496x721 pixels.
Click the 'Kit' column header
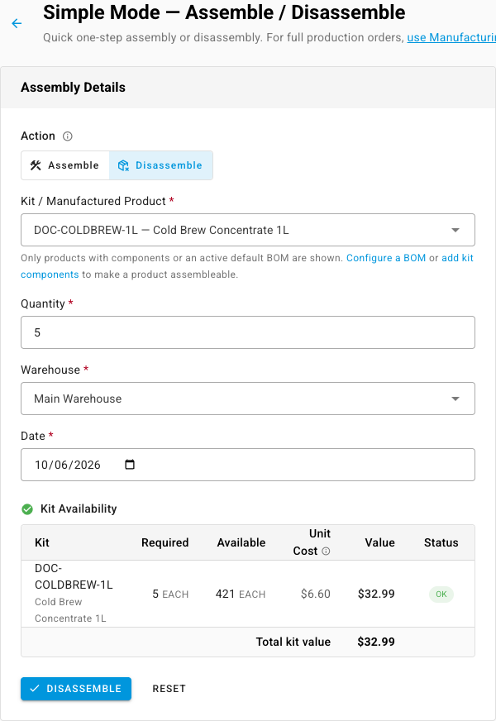(42, 542)
